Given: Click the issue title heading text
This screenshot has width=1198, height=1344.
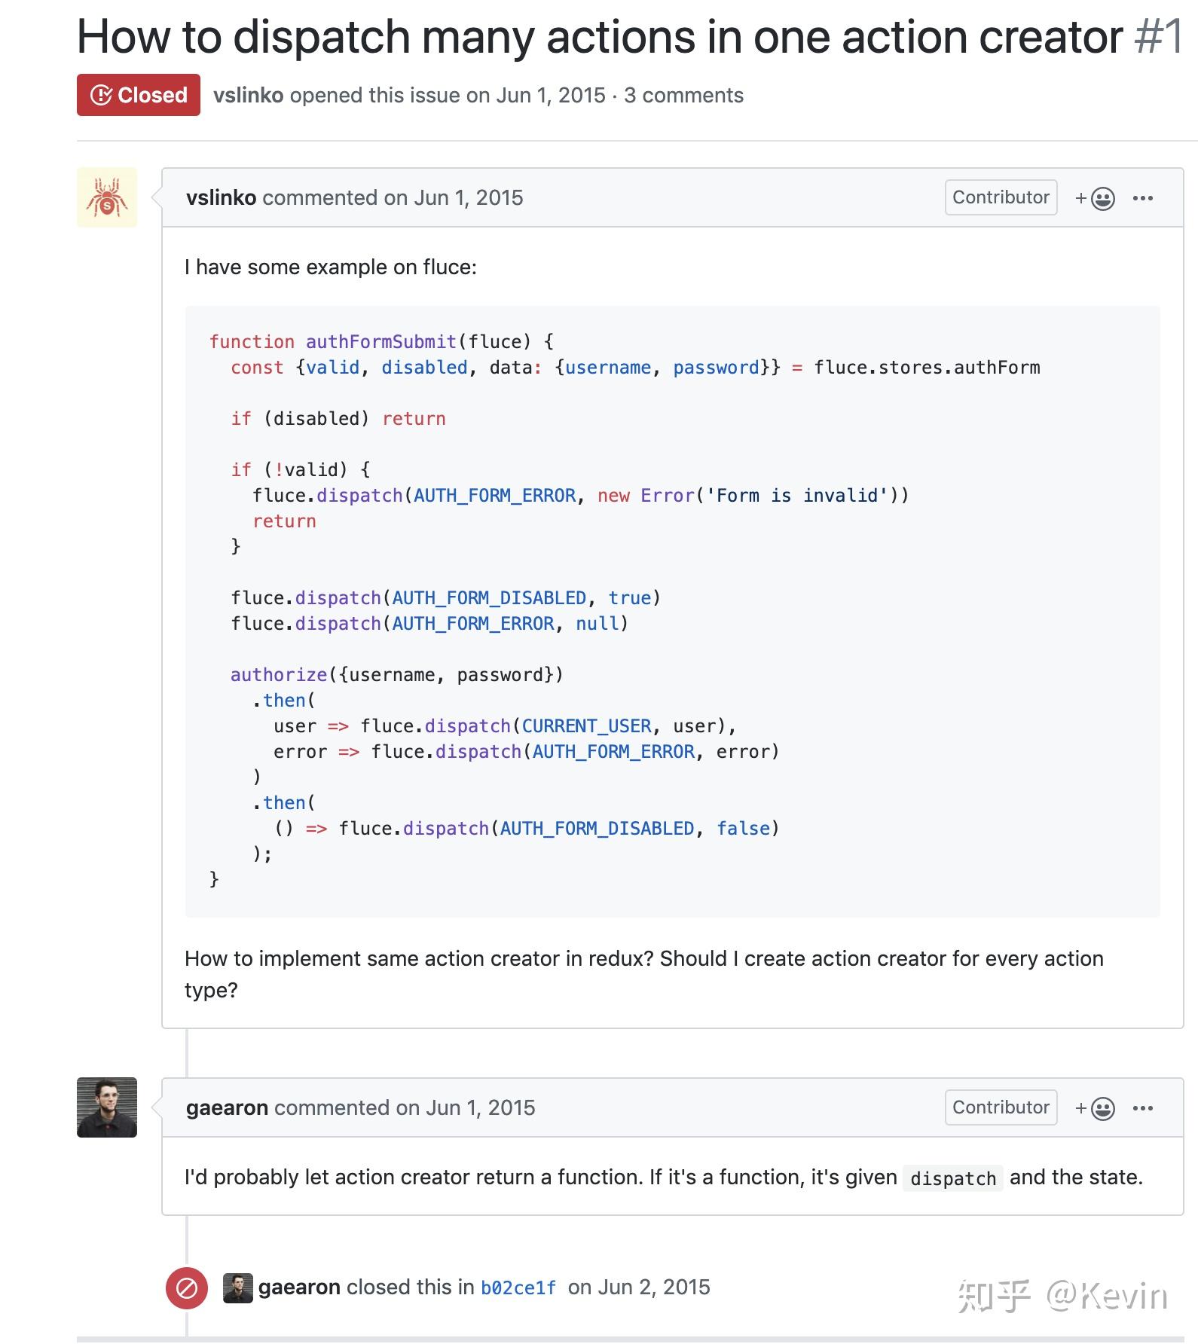Looking at the screenshot, I should pos(600,36).
